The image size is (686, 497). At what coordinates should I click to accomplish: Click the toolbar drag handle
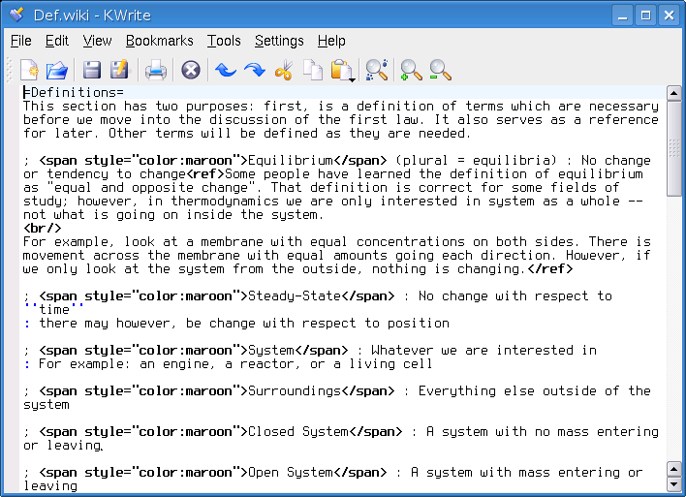coord(10,70)
